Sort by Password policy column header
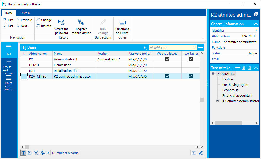 tap(140, 54)
